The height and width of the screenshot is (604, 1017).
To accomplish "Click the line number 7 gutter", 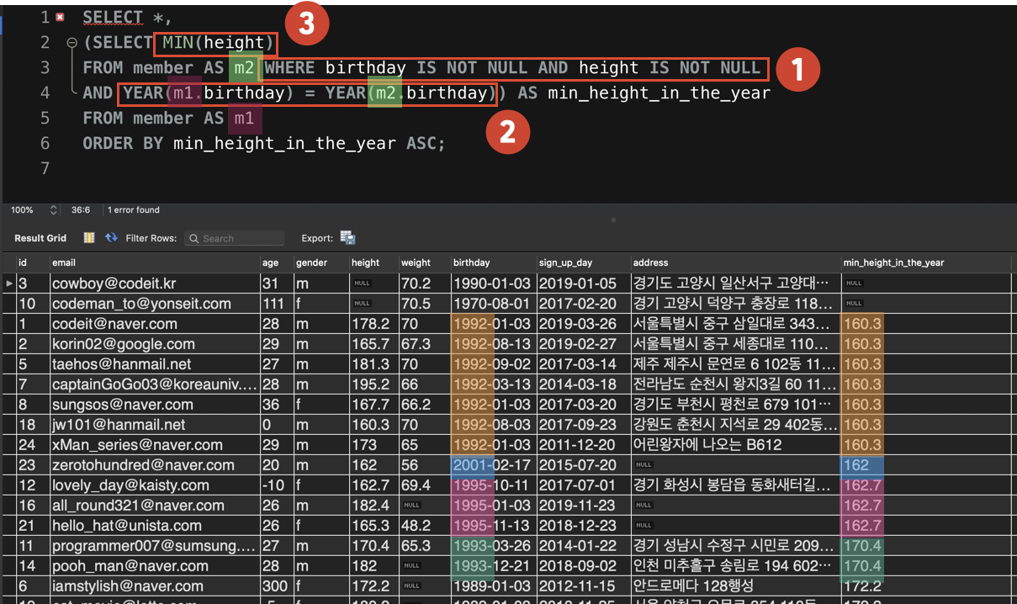I will 45,169.
